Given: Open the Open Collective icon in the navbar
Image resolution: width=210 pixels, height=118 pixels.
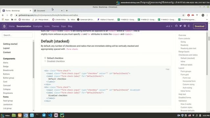Looking at the screenshot, I should coord(189,26).
